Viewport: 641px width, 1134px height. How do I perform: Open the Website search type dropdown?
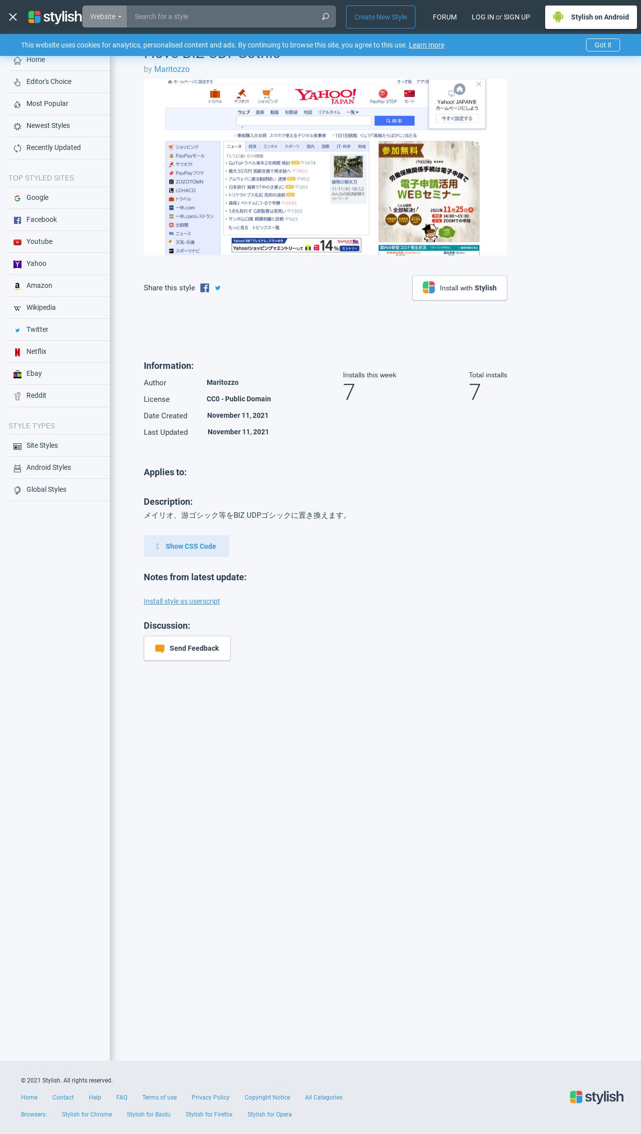click(x=105, y=16)
